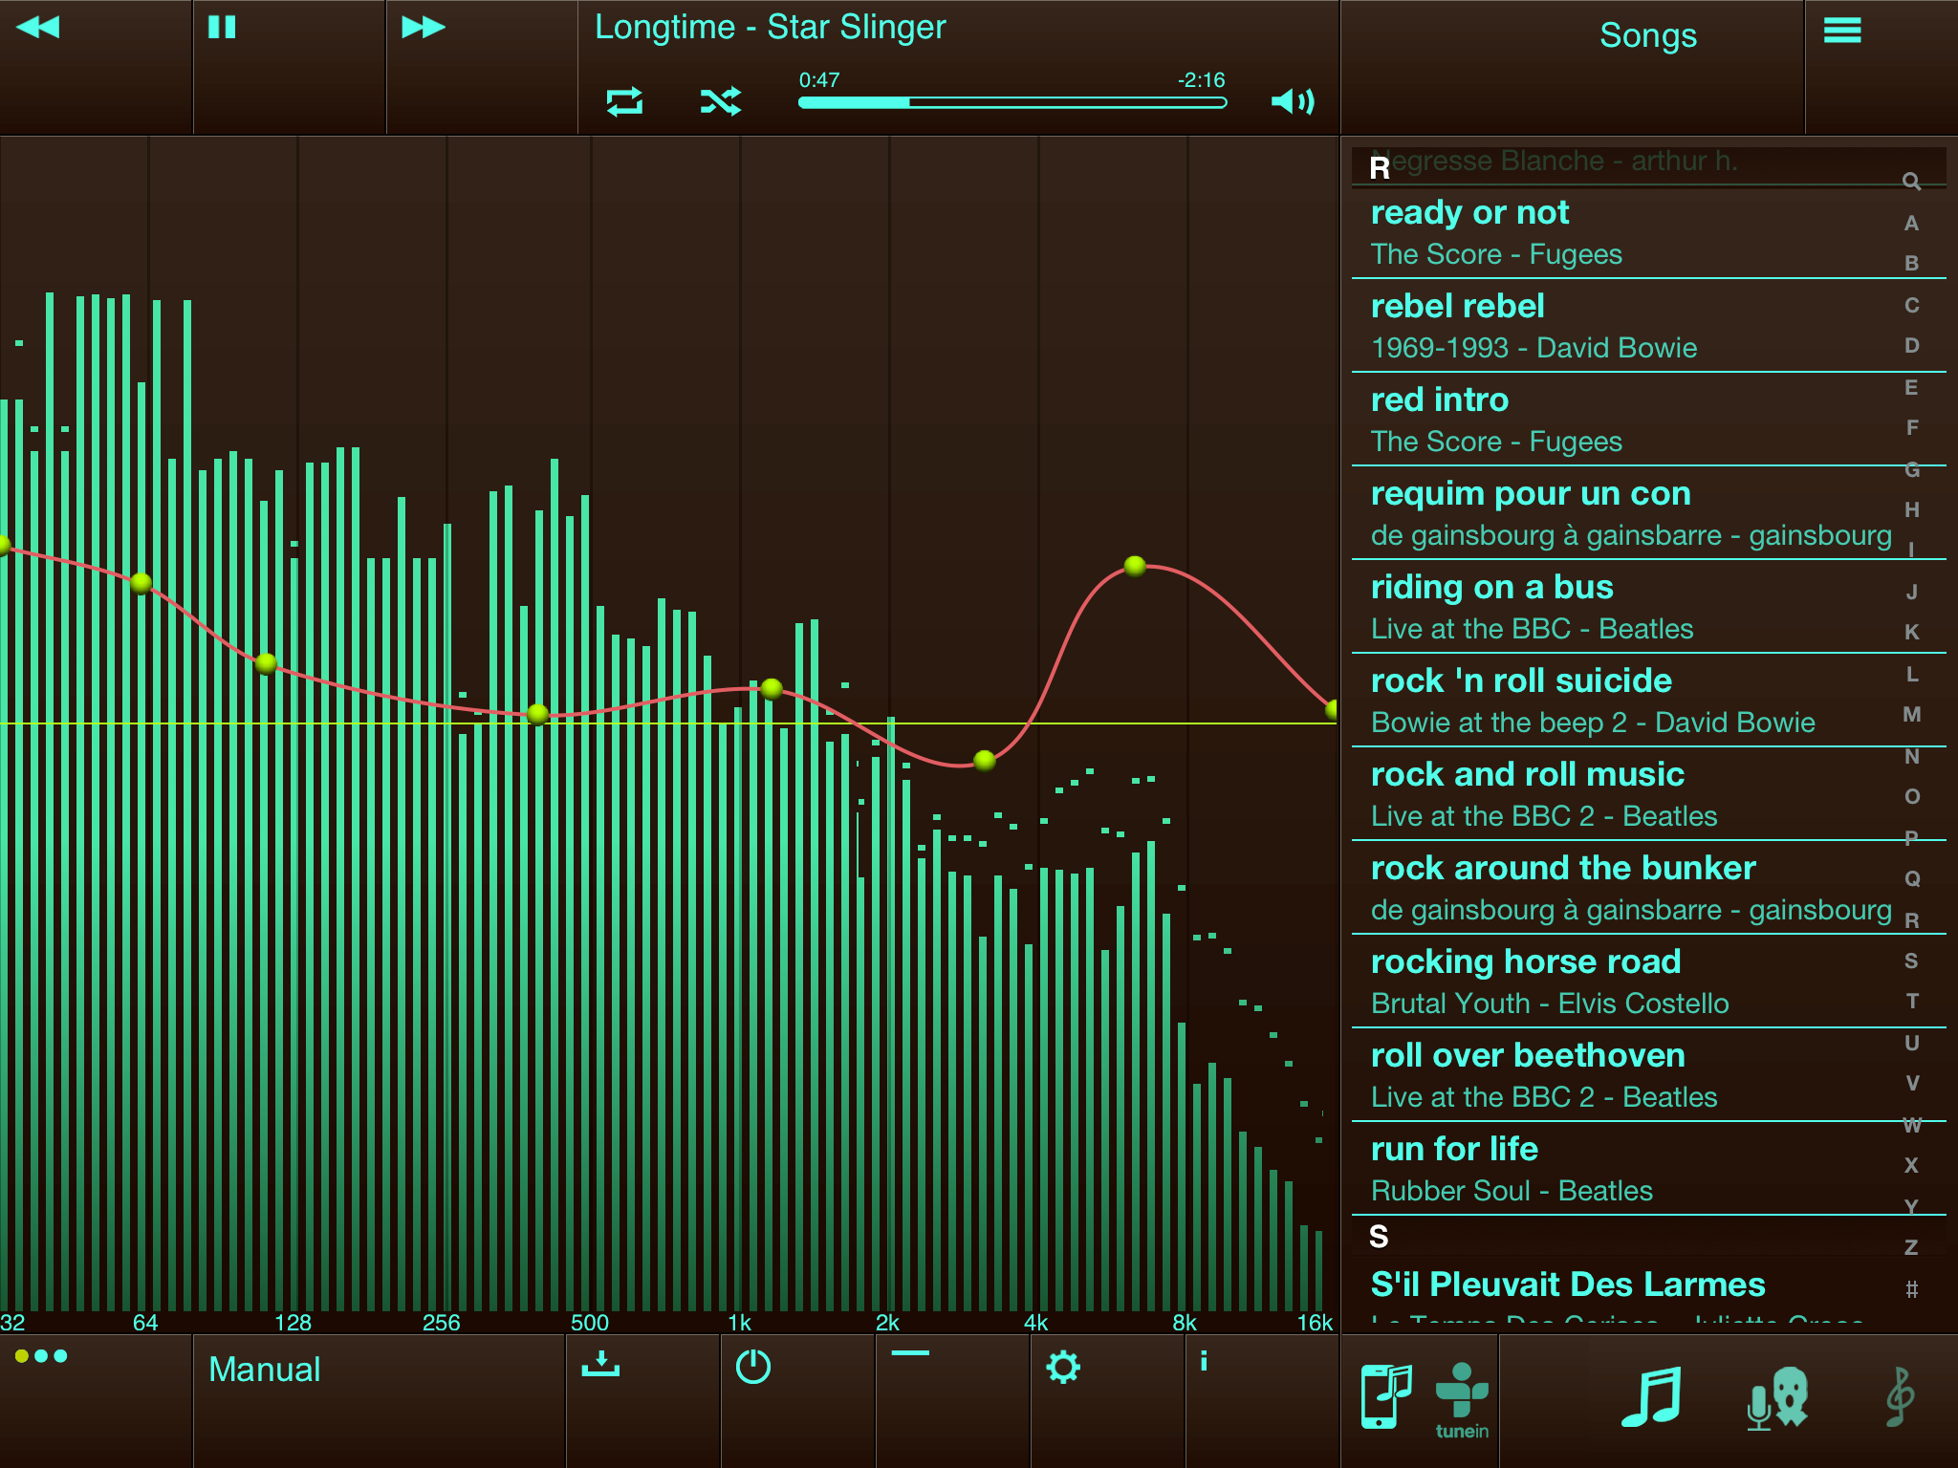
Task: Click the volume speaker icon
Action: tap(1293, 101)
